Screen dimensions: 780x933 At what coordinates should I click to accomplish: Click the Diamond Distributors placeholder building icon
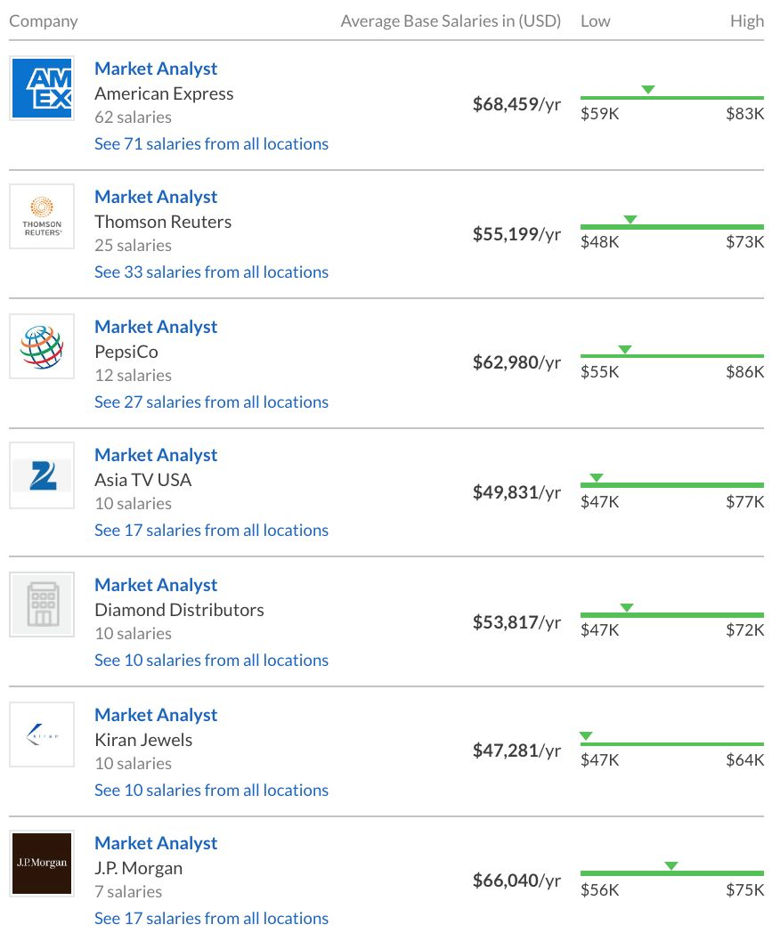42,605
